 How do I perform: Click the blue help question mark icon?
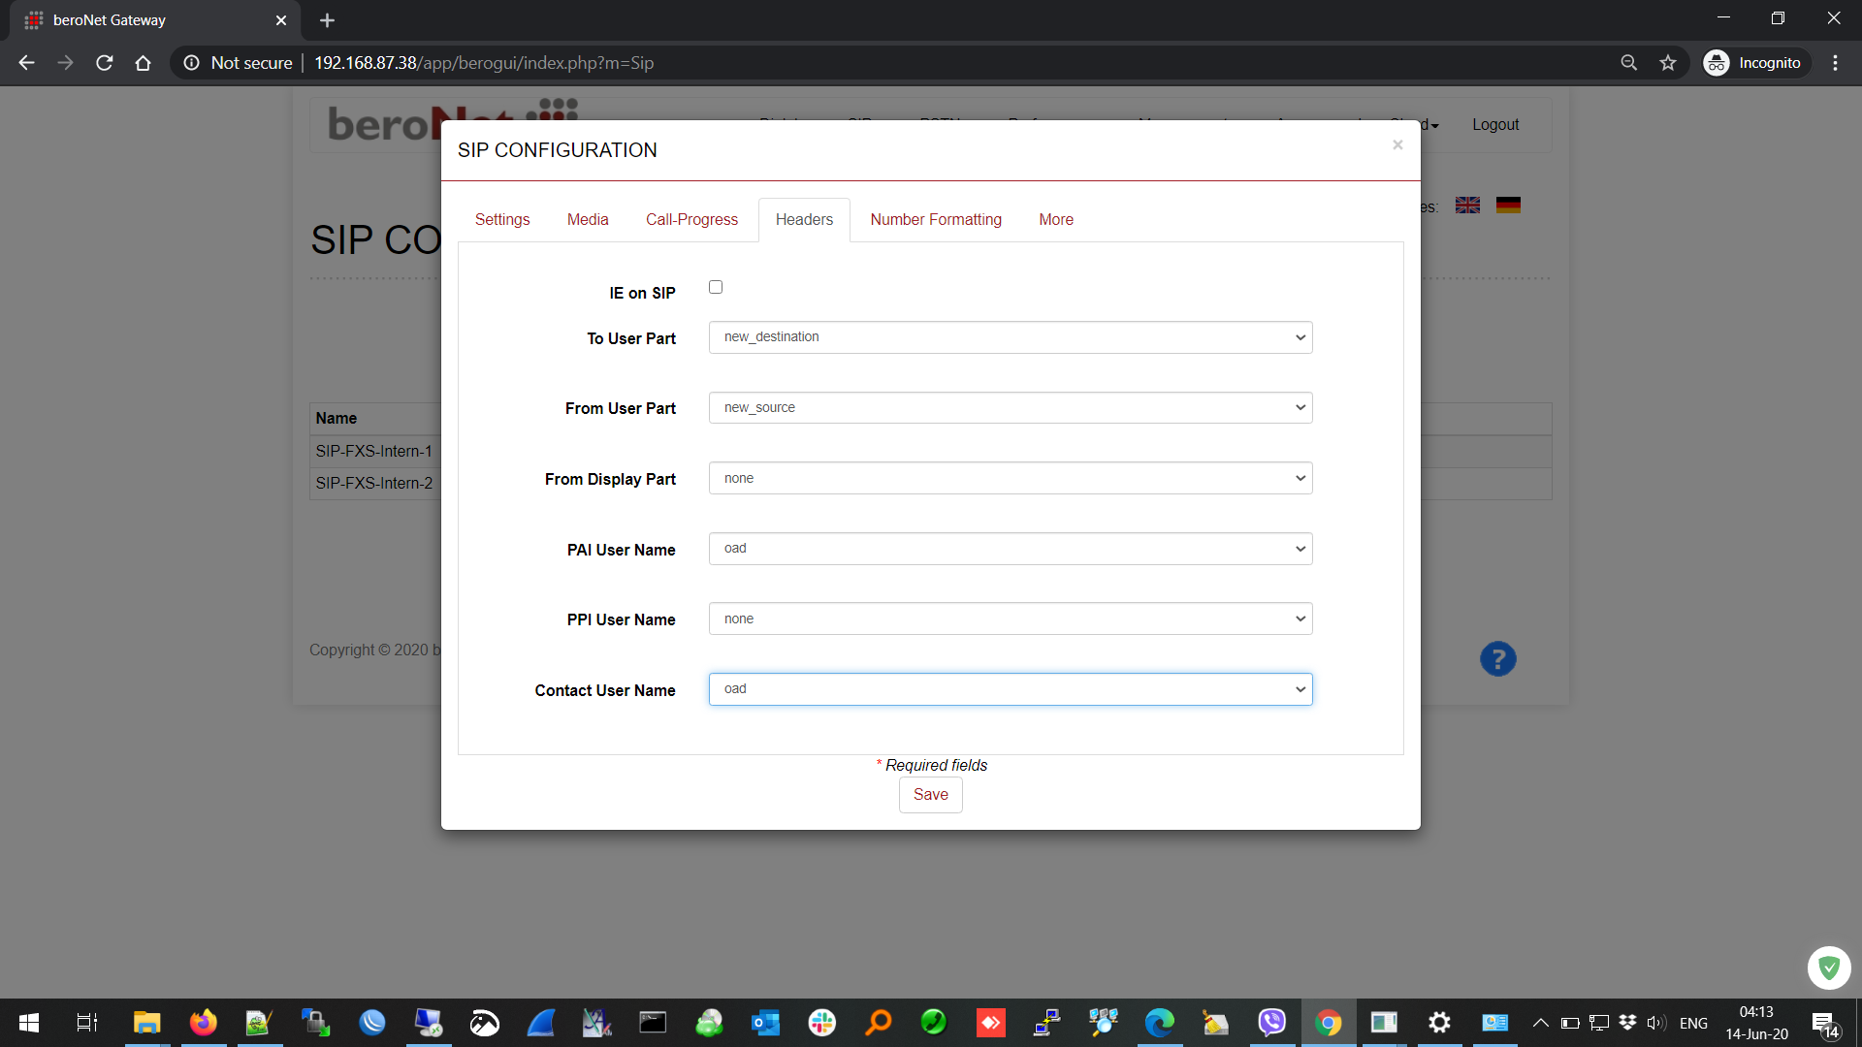pos(1497,659)
